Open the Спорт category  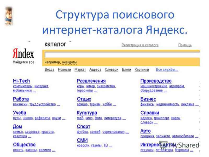84,127
